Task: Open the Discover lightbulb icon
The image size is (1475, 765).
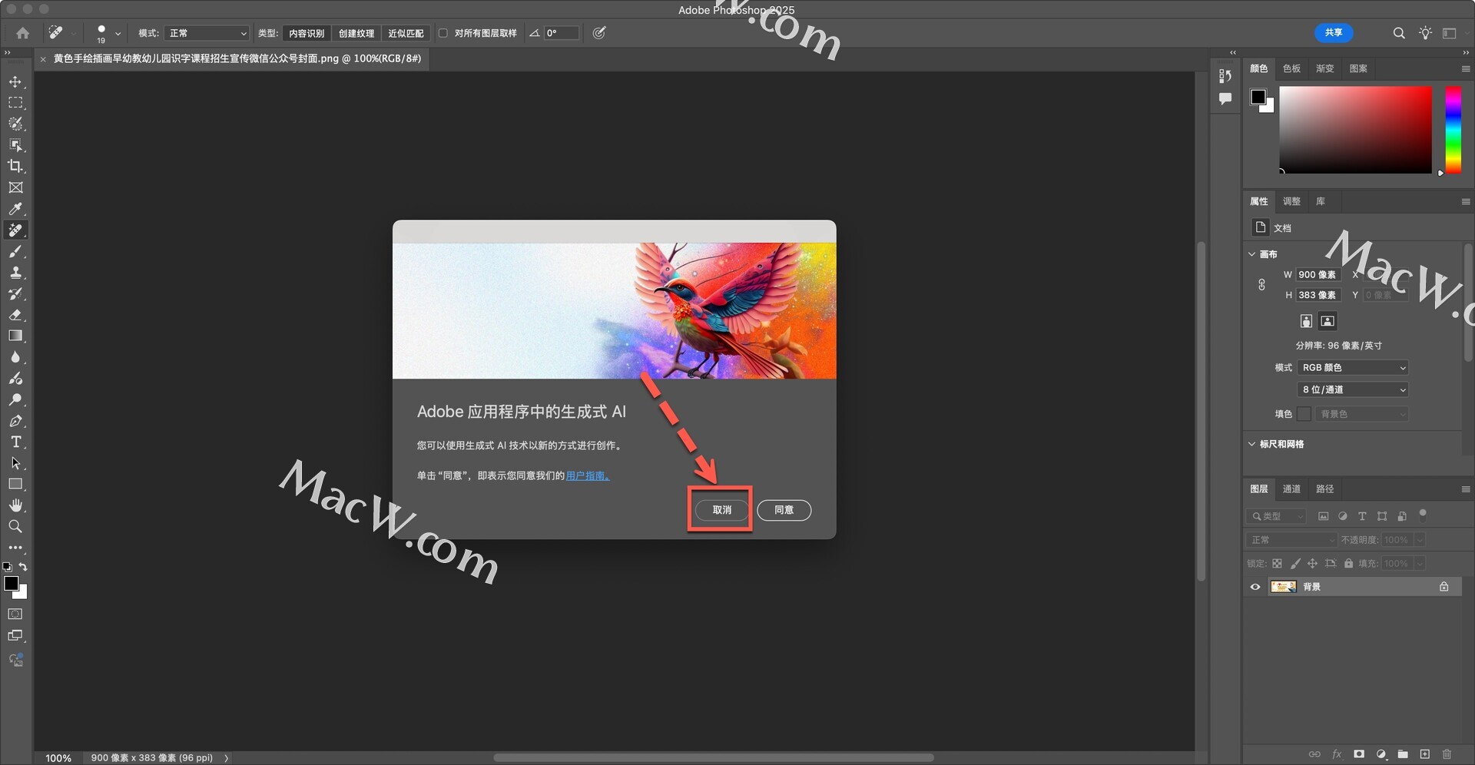Action: coord(1425,33)
